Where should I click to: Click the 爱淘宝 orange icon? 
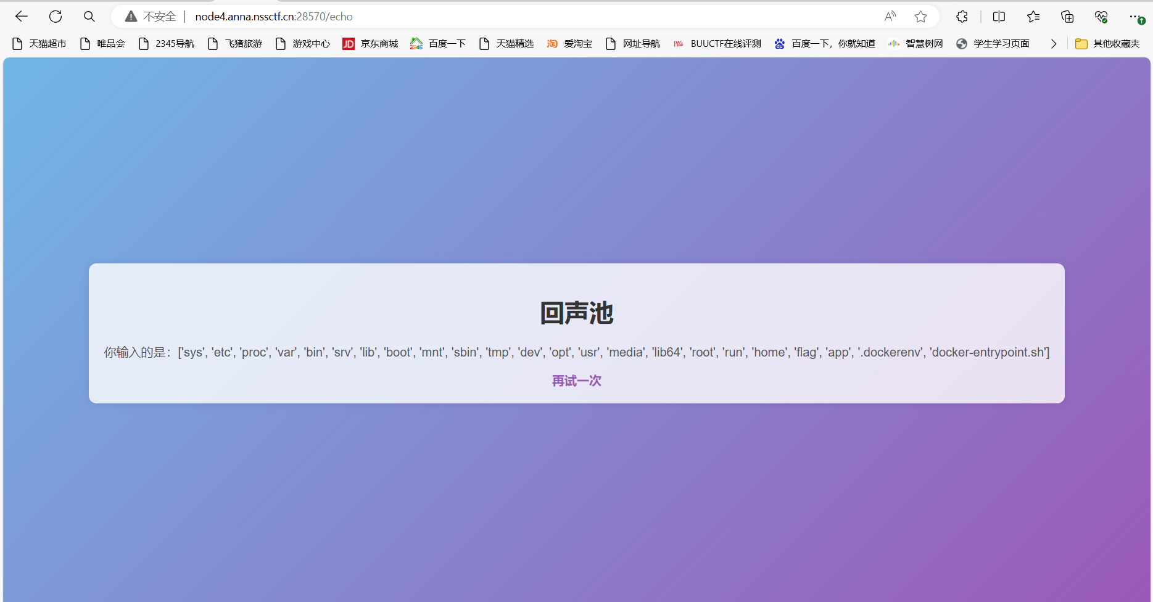[x=552, y=44]
